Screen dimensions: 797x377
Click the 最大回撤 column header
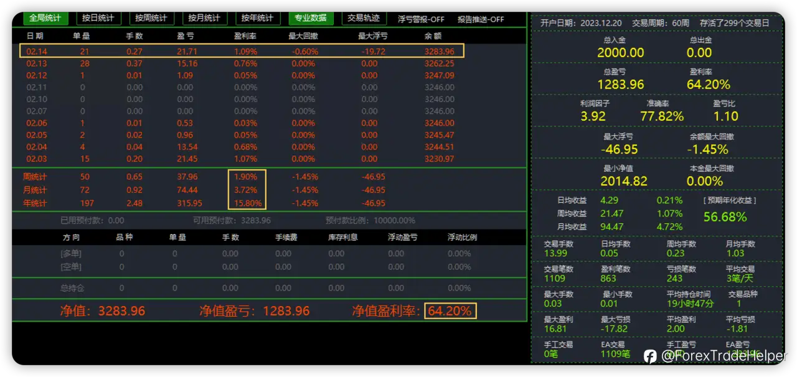pyautogui.click(x=303, y=37)
